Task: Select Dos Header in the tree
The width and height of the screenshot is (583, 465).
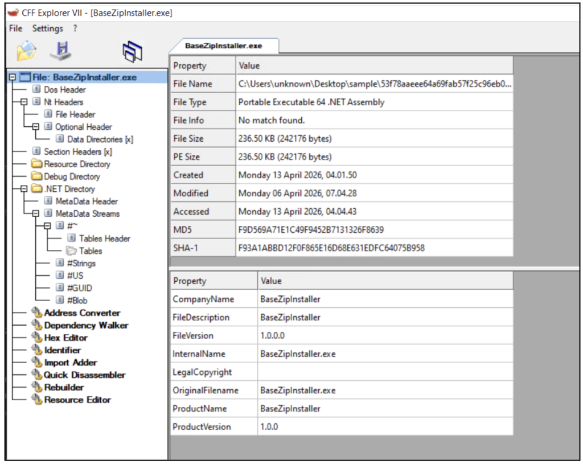Action: [x=65, y=89]
